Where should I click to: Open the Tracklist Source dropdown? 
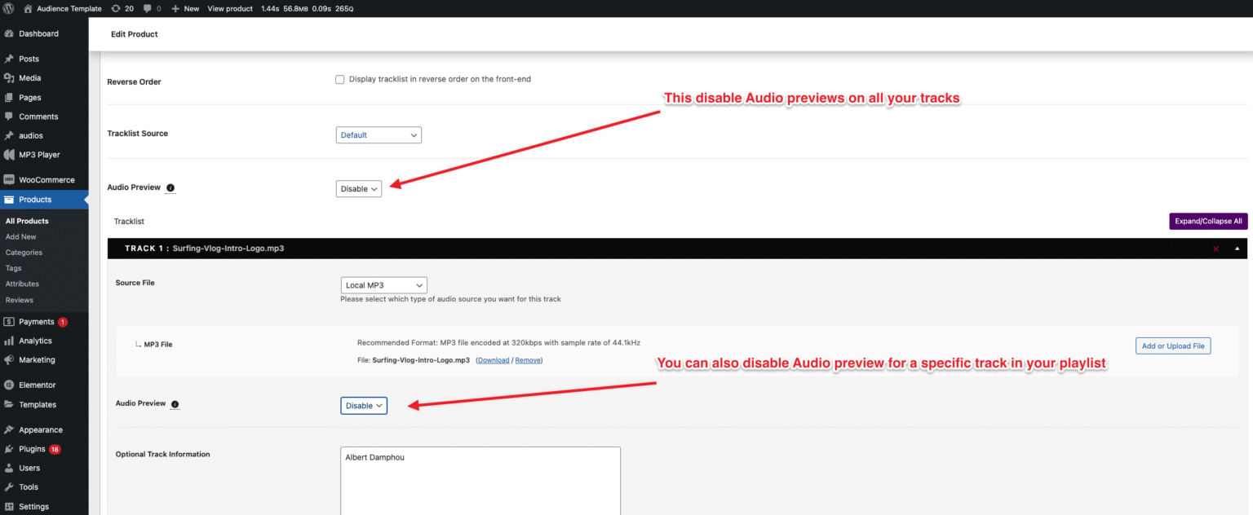pyautogui.click(x=378, y=134)
